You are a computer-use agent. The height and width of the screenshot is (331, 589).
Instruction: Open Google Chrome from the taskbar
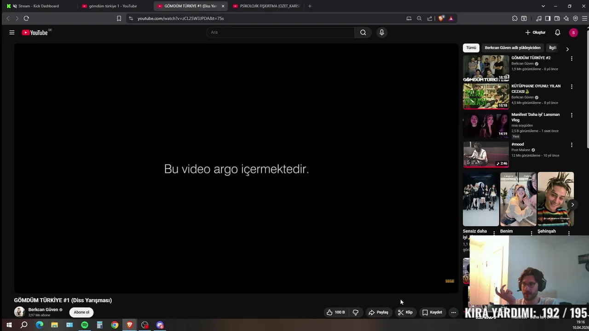click(115, 325)
